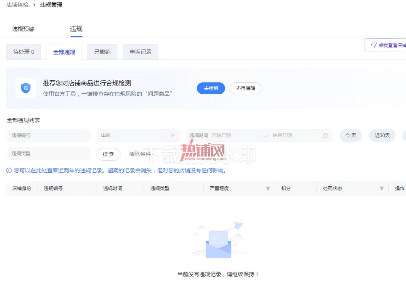Click the sparkle icon on 点我查看店铺 button

(x=374, y=45)
